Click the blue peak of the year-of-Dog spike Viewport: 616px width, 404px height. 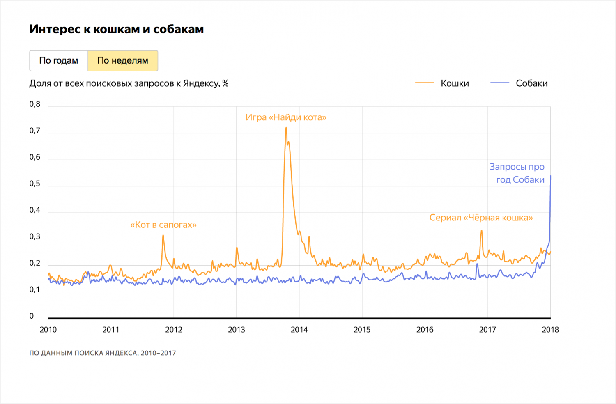pyautogui.click(x=550, y=176)
